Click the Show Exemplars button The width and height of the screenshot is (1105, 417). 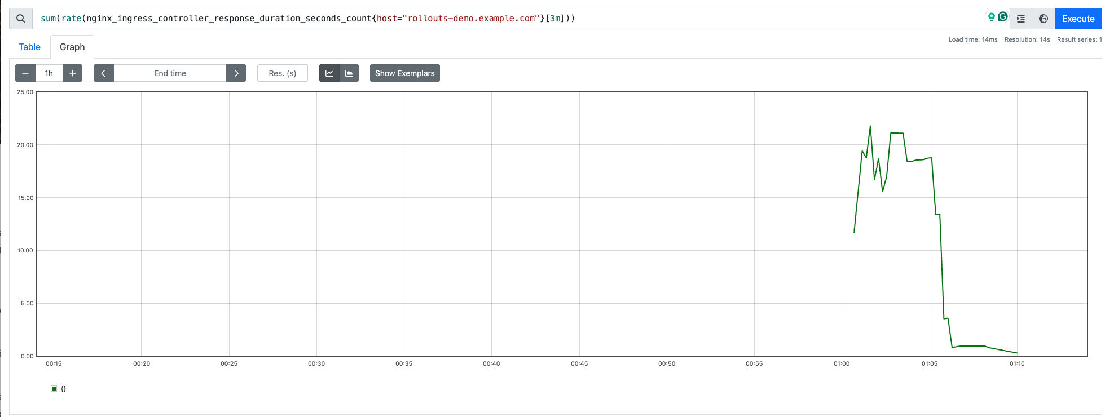pos(405,73)
